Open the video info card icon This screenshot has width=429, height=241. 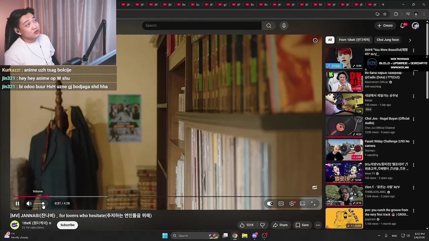tap(315, 40)
